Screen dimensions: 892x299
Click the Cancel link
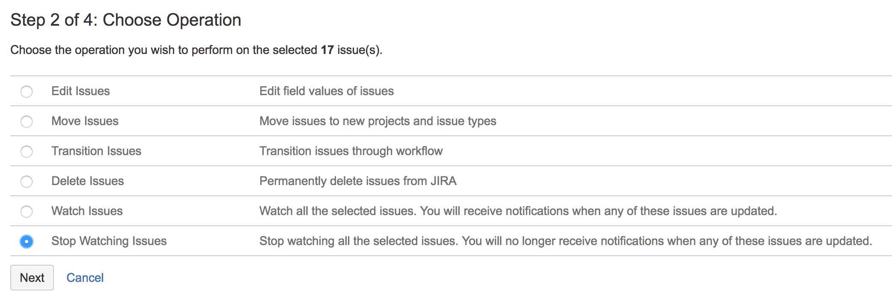pyautogui.click(x=85, y=278)
